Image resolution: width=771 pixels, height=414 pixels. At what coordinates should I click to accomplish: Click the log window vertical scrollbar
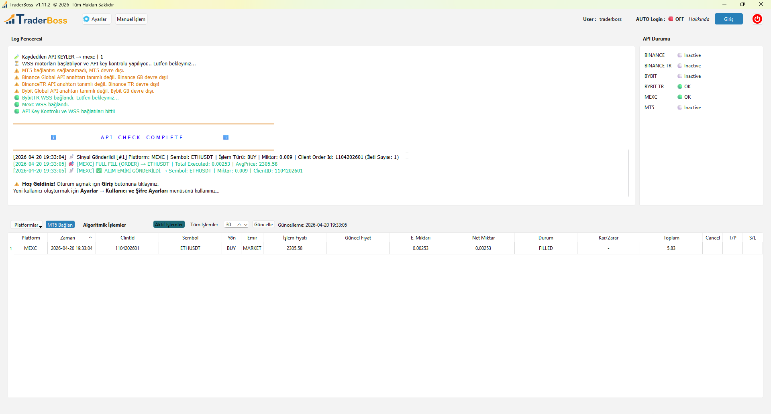tap(628, 173)
